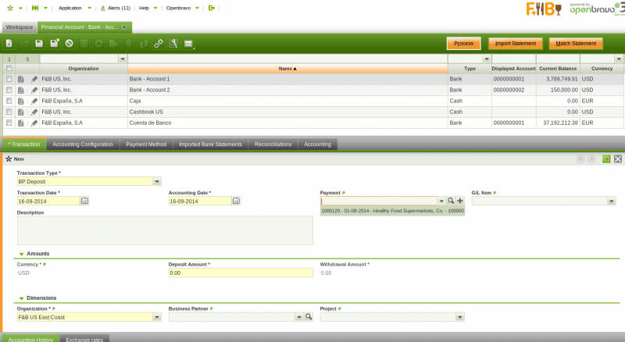Open Type column filter dropdown

(487, 59)
